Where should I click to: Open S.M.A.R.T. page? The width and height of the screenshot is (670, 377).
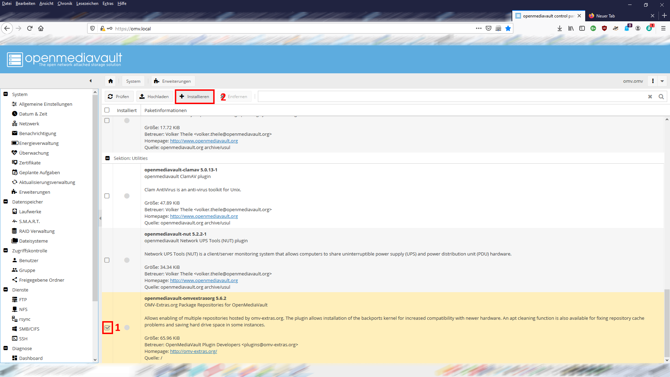(29, 221)
